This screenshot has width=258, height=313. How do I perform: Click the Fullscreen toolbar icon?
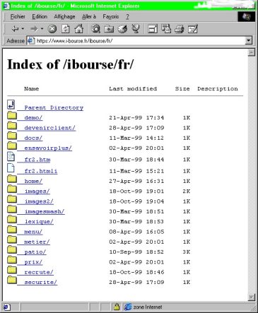click(153, 29)
